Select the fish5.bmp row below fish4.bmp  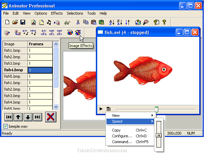coord(28,76)
